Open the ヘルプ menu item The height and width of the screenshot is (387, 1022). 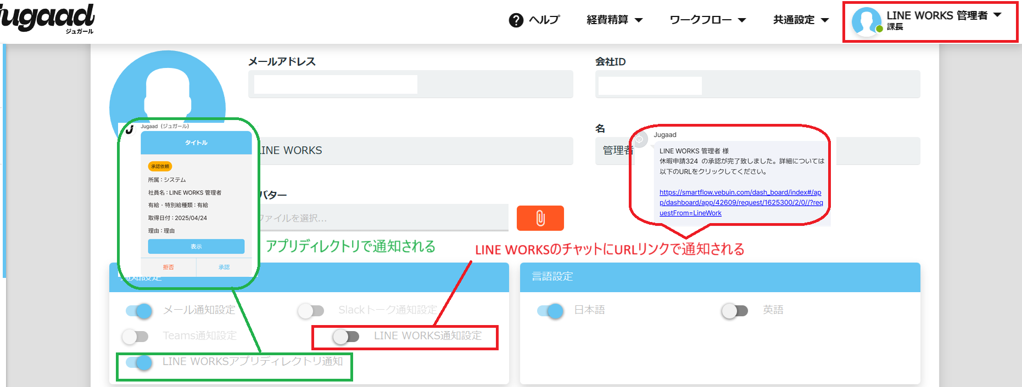point(544,20)
